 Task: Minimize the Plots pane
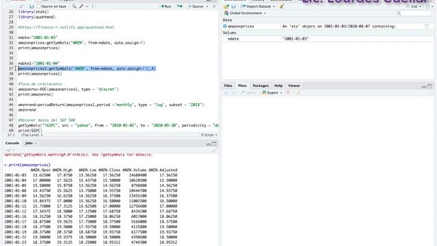423,87
